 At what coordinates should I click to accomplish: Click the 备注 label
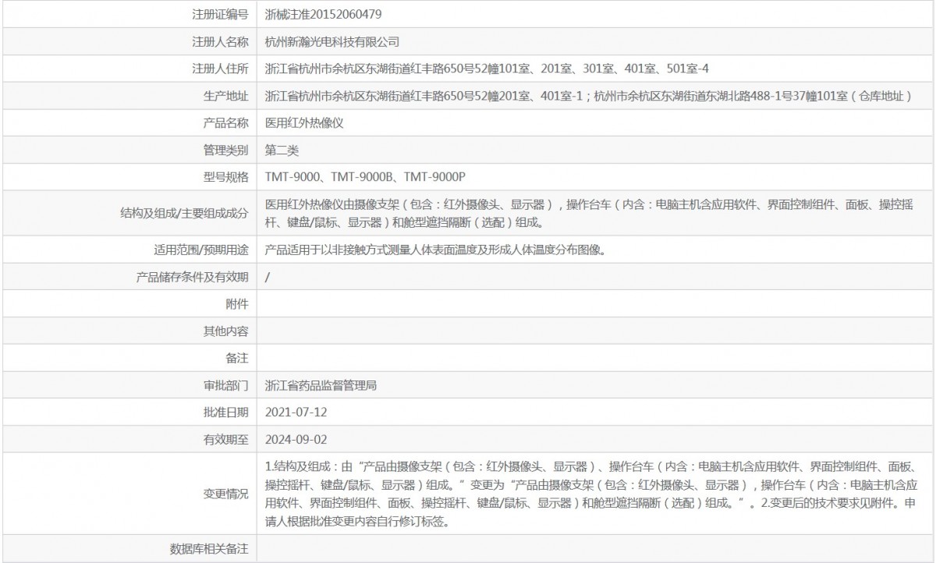pos(236,358)
